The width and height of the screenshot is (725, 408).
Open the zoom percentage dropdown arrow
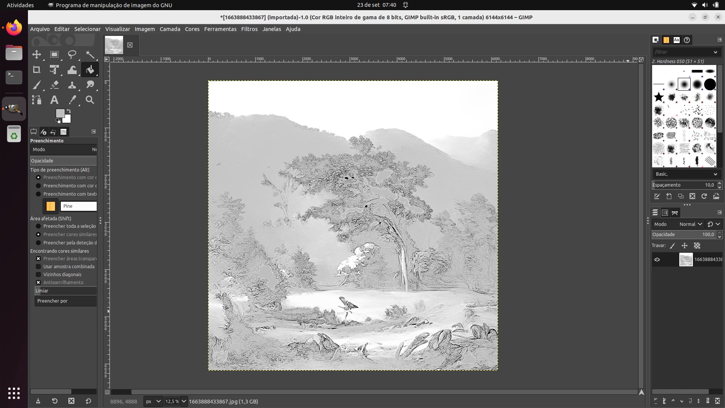point(184,402)
